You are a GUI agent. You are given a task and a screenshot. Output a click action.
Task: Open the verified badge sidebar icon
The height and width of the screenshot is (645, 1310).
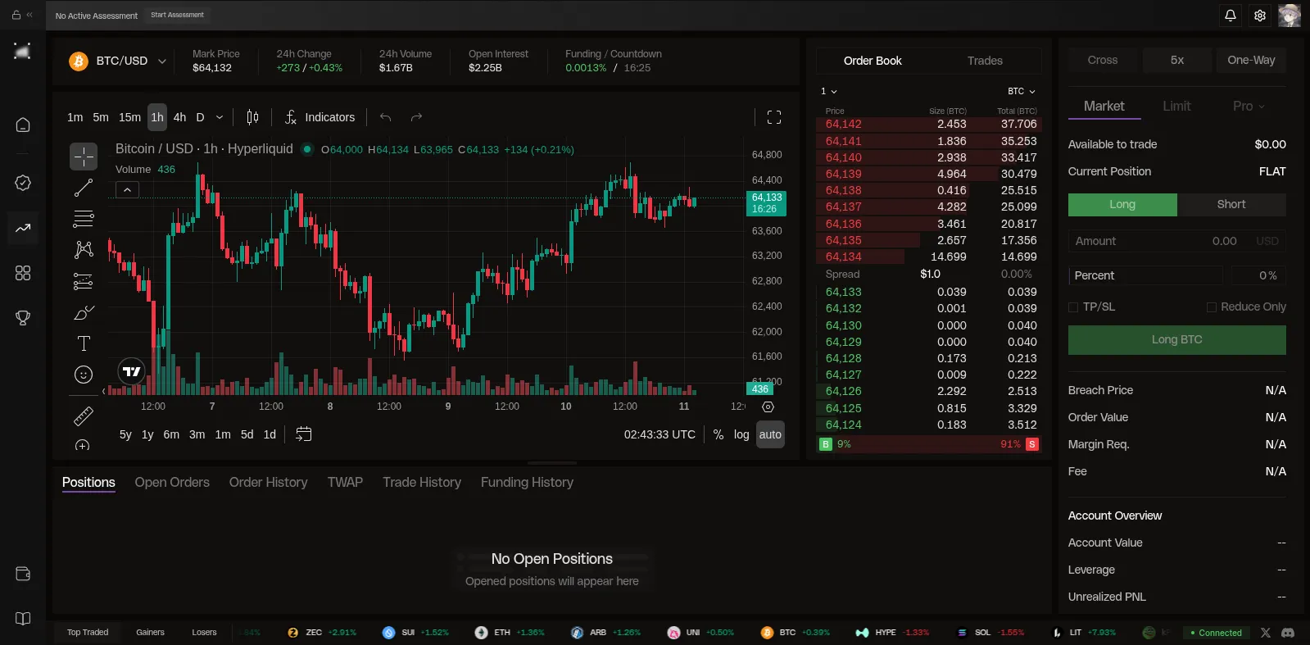23,183
